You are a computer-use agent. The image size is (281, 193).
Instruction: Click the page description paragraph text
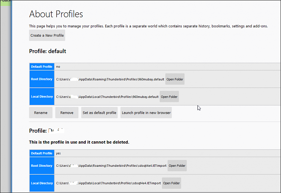tap(148, 26)
